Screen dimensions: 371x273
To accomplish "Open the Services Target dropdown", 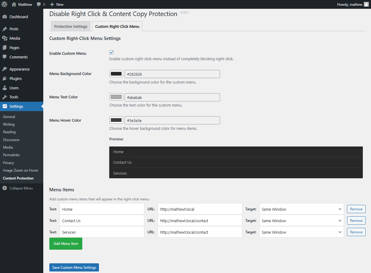I will 301,232.
